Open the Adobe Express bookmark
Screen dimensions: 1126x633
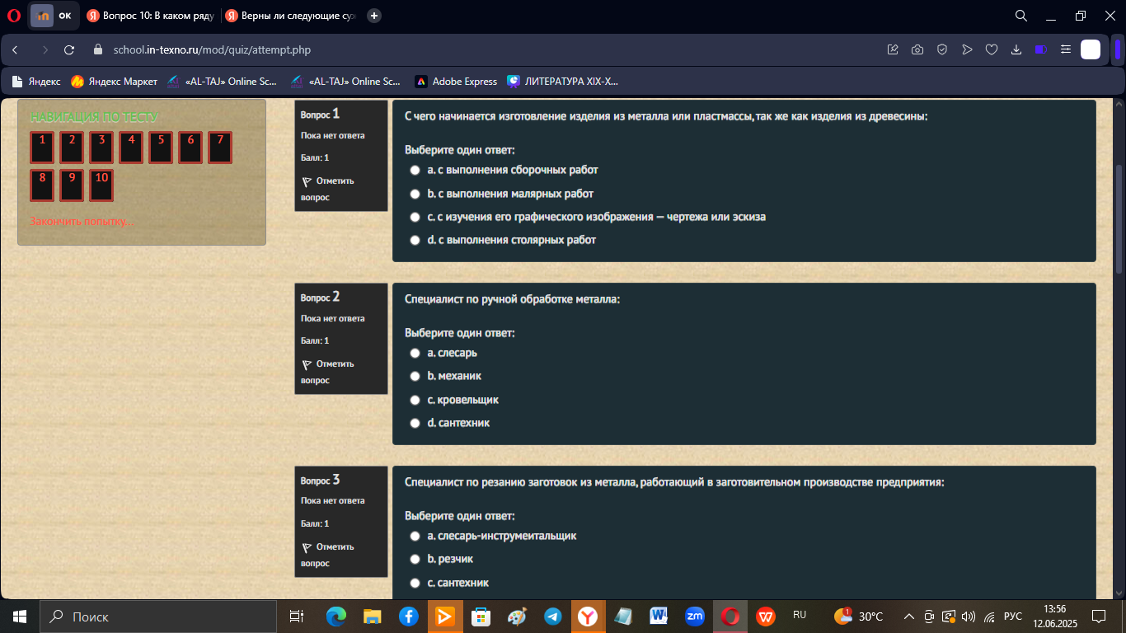coord(456,82)
